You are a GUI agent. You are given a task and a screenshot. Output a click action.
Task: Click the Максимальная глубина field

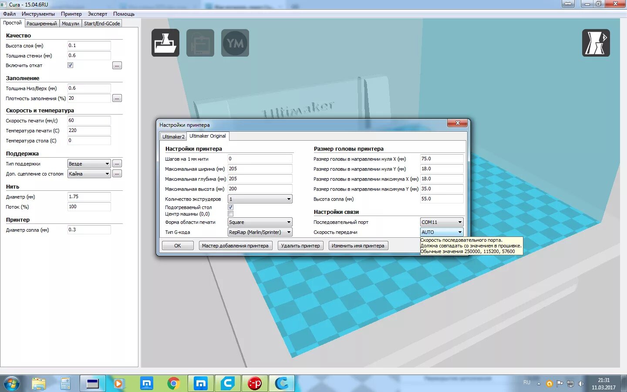click(x=260, y=179)
